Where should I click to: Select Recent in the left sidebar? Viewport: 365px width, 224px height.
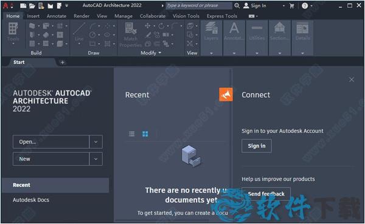point(55,185)
